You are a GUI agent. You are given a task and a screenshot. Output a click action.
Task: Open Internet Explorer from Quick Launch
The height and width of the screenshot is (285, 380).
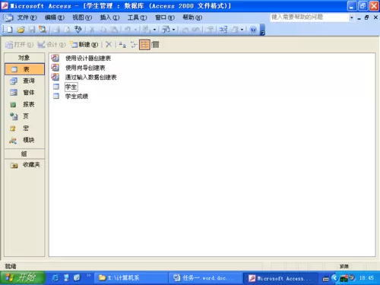click(x=55, y=278)
